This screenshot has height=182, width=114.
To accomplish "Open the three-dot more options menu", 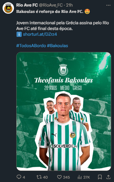I will [x=108, y=5].
